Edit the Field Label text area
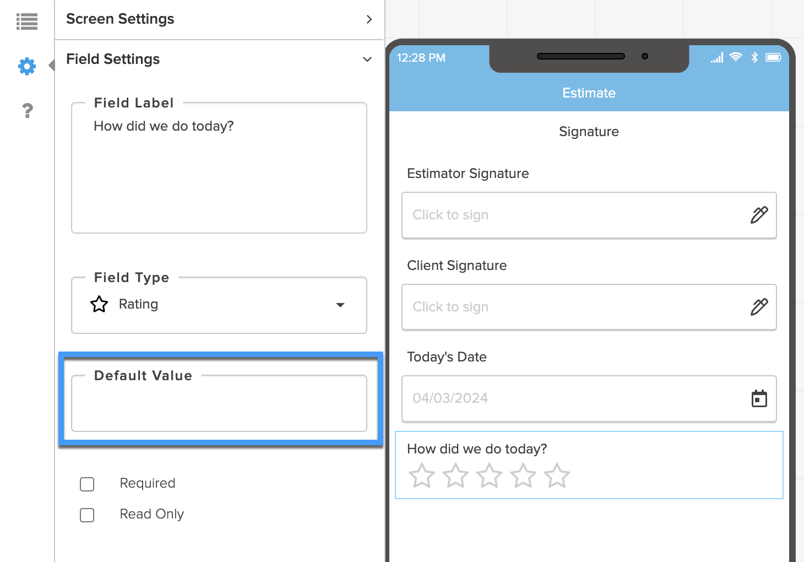Viewport: 804px width, 562px height. coord(219,167)
